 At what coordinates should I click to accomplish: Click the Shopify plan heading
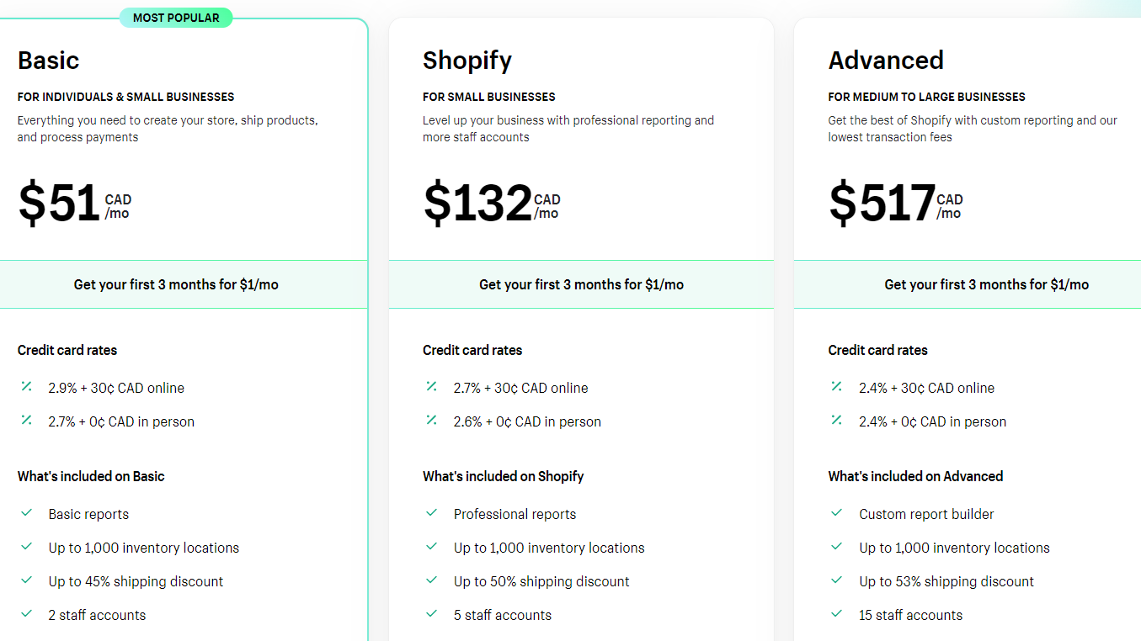click(467, 61)
